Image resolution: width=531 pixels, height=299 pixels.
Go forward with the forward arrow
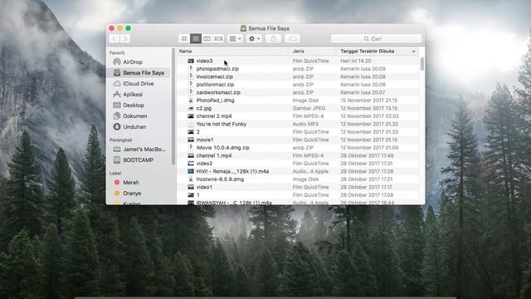click(125, 39)
